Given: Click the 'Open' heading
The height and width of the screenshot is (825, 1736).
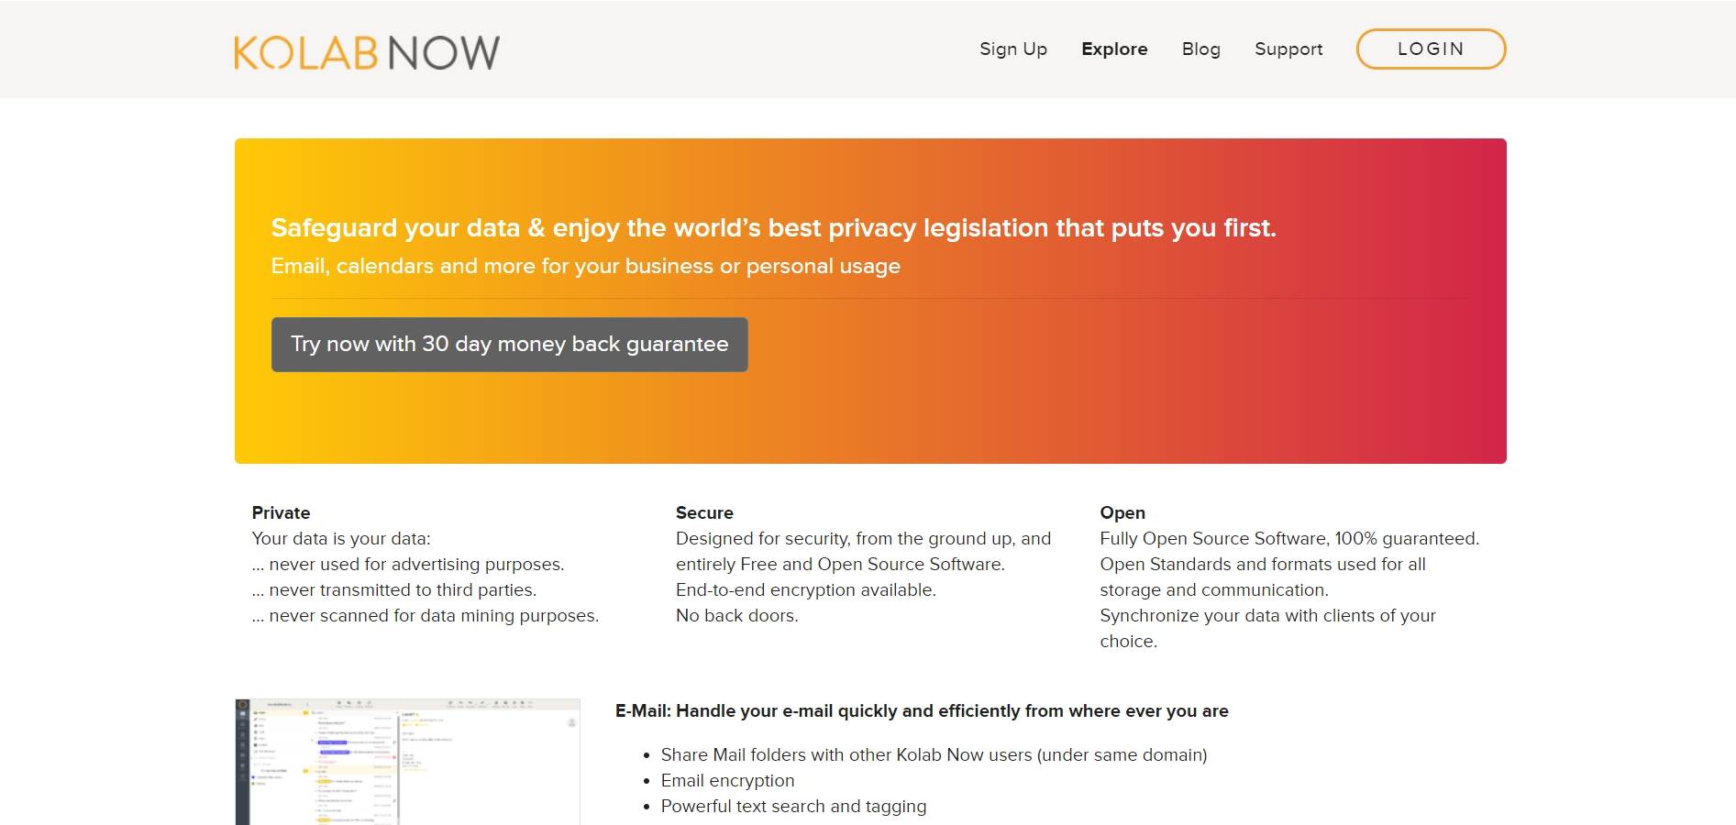Looking at the screenshot, I should pyautogui.click(x=1122, y=512).
